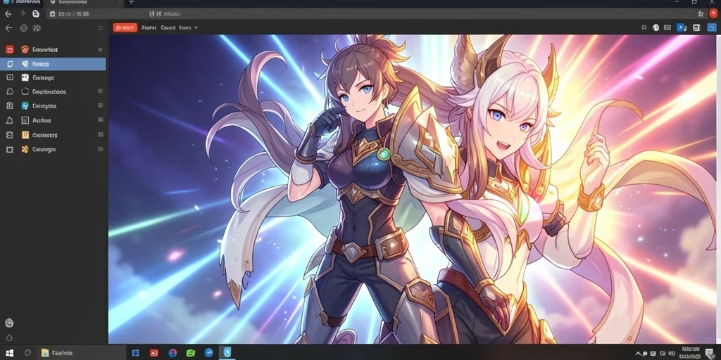Open the dropdown chevron in the toolbar above the artwork
721x360 pixels.
(x=196, y=27)
